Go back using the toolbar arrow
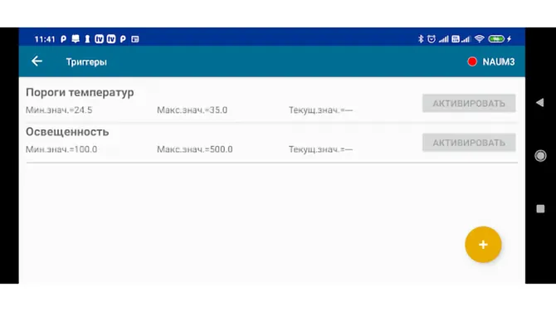Viewport: 556px width, 312px height. [x=37, y=61]
